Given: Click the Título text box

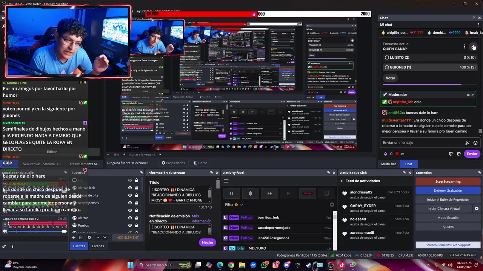Looking at the screenshot, I should coord(180,195).
